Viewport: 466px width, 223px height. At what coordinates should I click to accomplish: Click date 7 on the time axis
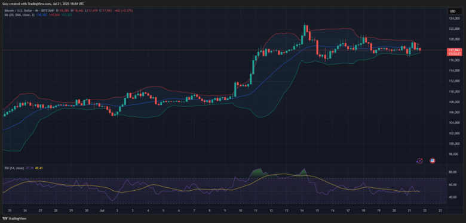194,211
